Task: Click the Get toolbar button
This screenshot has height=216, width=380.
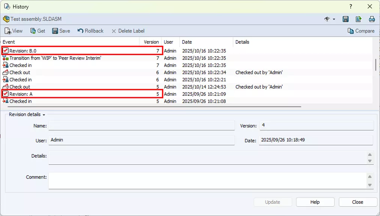Action: click(37, 31)
